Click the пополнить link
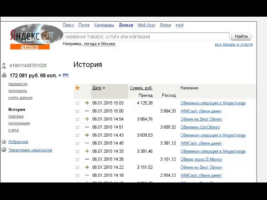 [18, 91]
